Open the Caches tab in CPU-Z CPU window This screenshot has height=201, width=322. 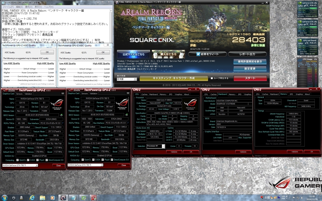coord(144,94)
